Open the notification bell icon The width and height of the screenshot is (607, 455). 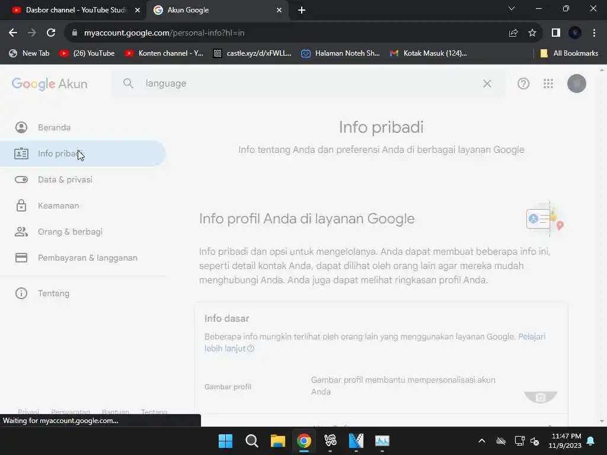pos(591,441)
